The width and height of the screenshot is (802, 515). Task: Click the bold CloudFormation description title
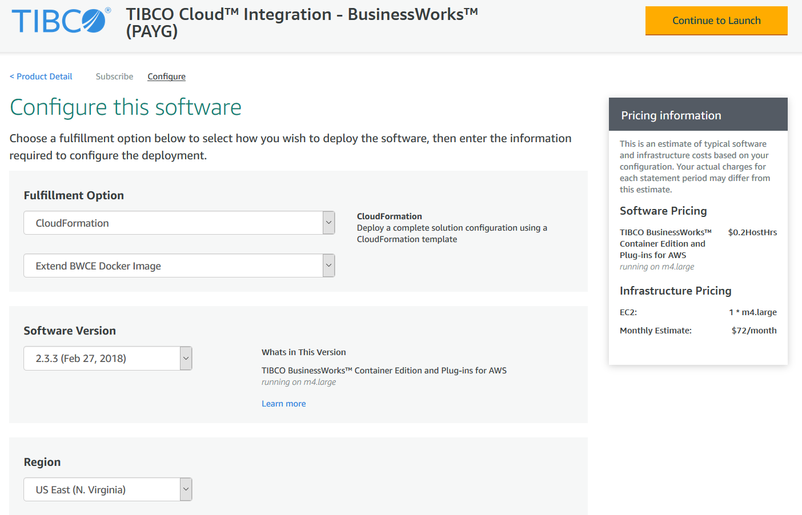pos(389,216)
